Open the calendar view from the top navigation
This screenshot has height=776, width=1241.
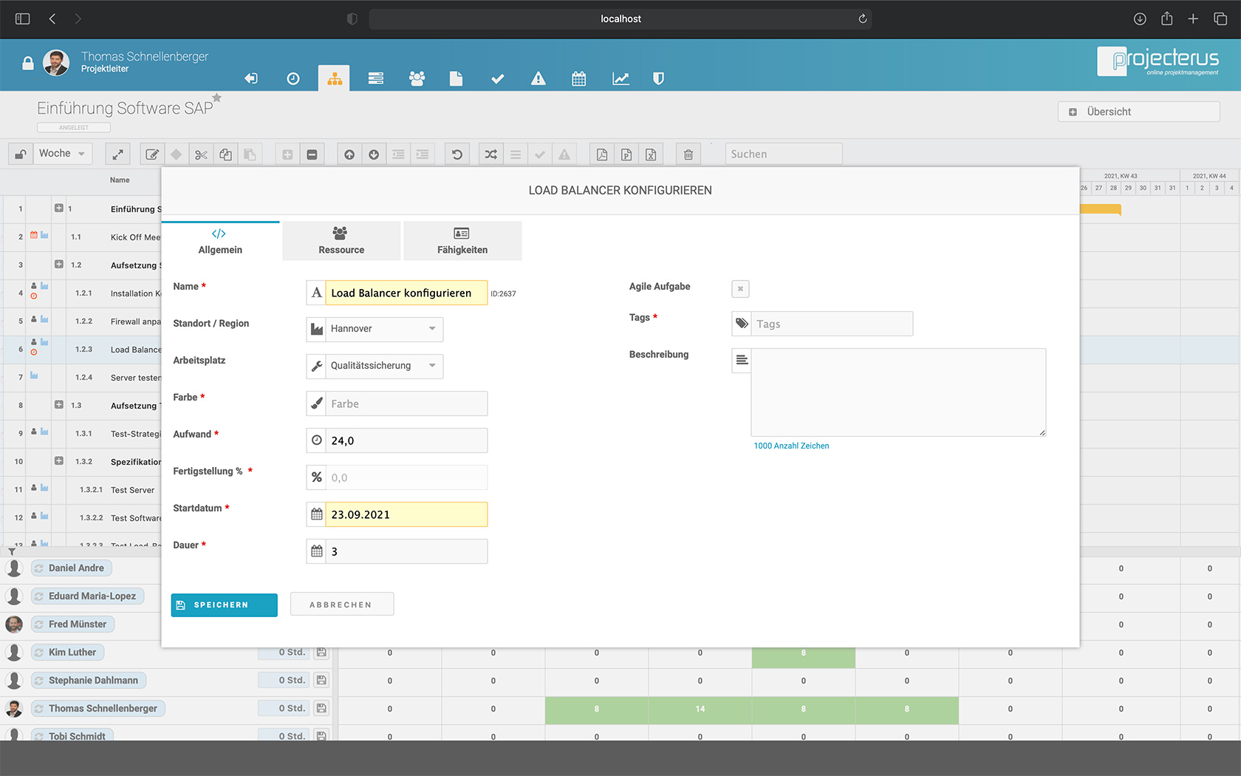[x=578, y=78]
